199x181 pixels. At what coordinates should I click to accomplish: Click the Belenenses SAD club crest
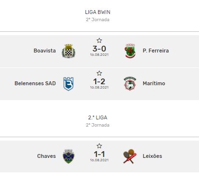68,84
